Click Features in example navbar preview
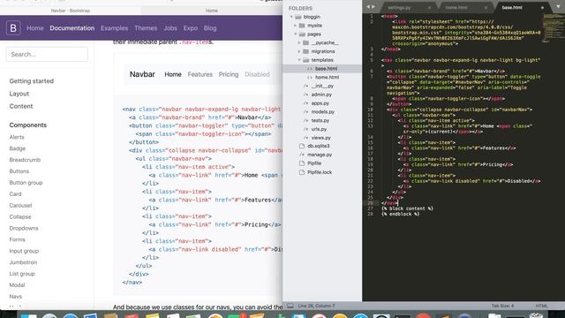The width and height of the screenshot is (565, 318). coord(200,74)
